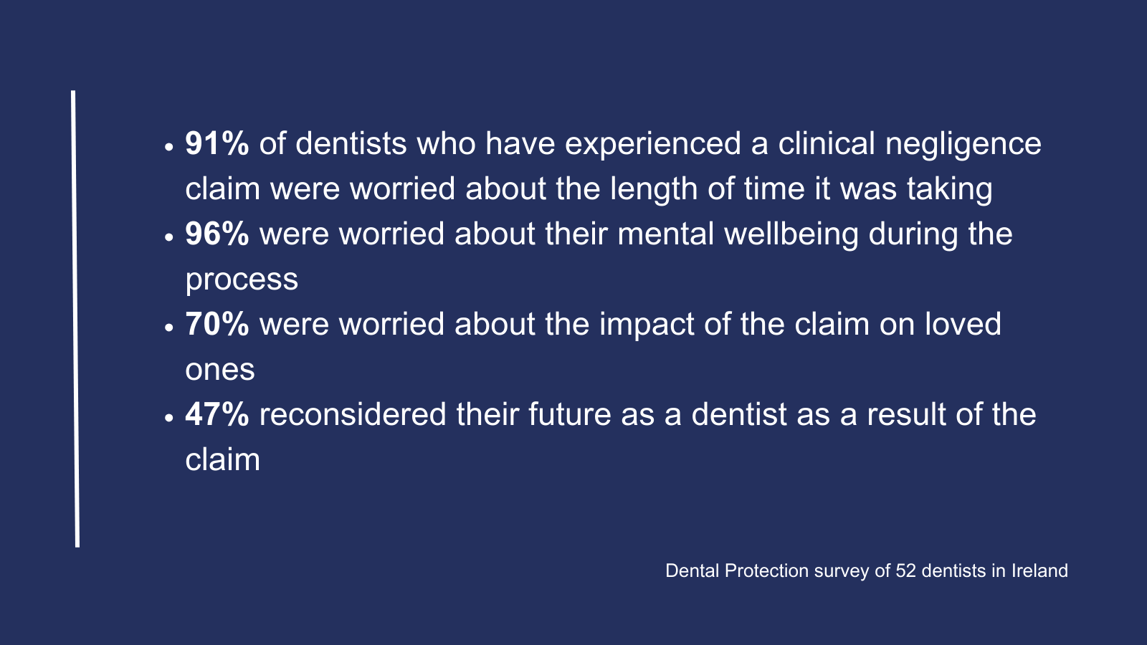Click the bold 91% statistic
1147x645 pixels.
pyautogui.click(x=217, y=143)
